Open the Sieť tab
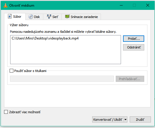 (52, 17)
